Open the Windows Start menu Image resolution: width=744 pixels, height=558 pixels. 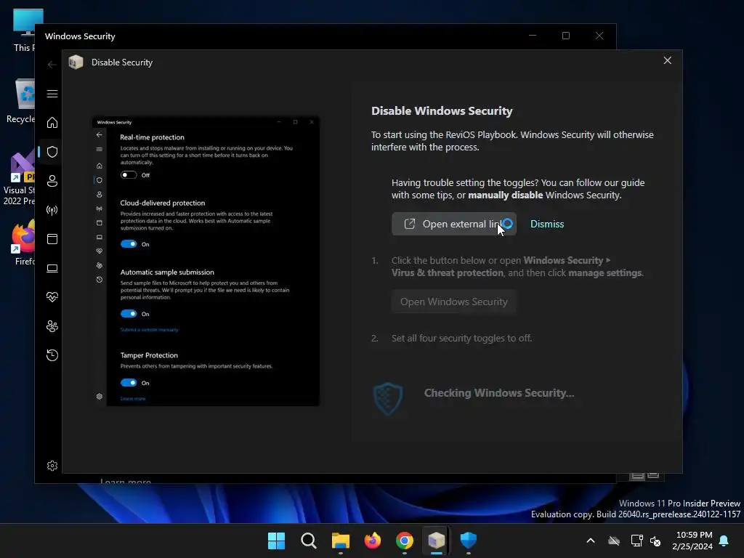pos(276,541)
